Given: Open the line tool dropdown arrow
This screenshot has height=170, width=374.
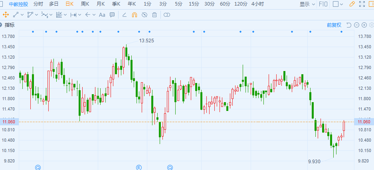Looking at the screenshot, I should [22, 15].
